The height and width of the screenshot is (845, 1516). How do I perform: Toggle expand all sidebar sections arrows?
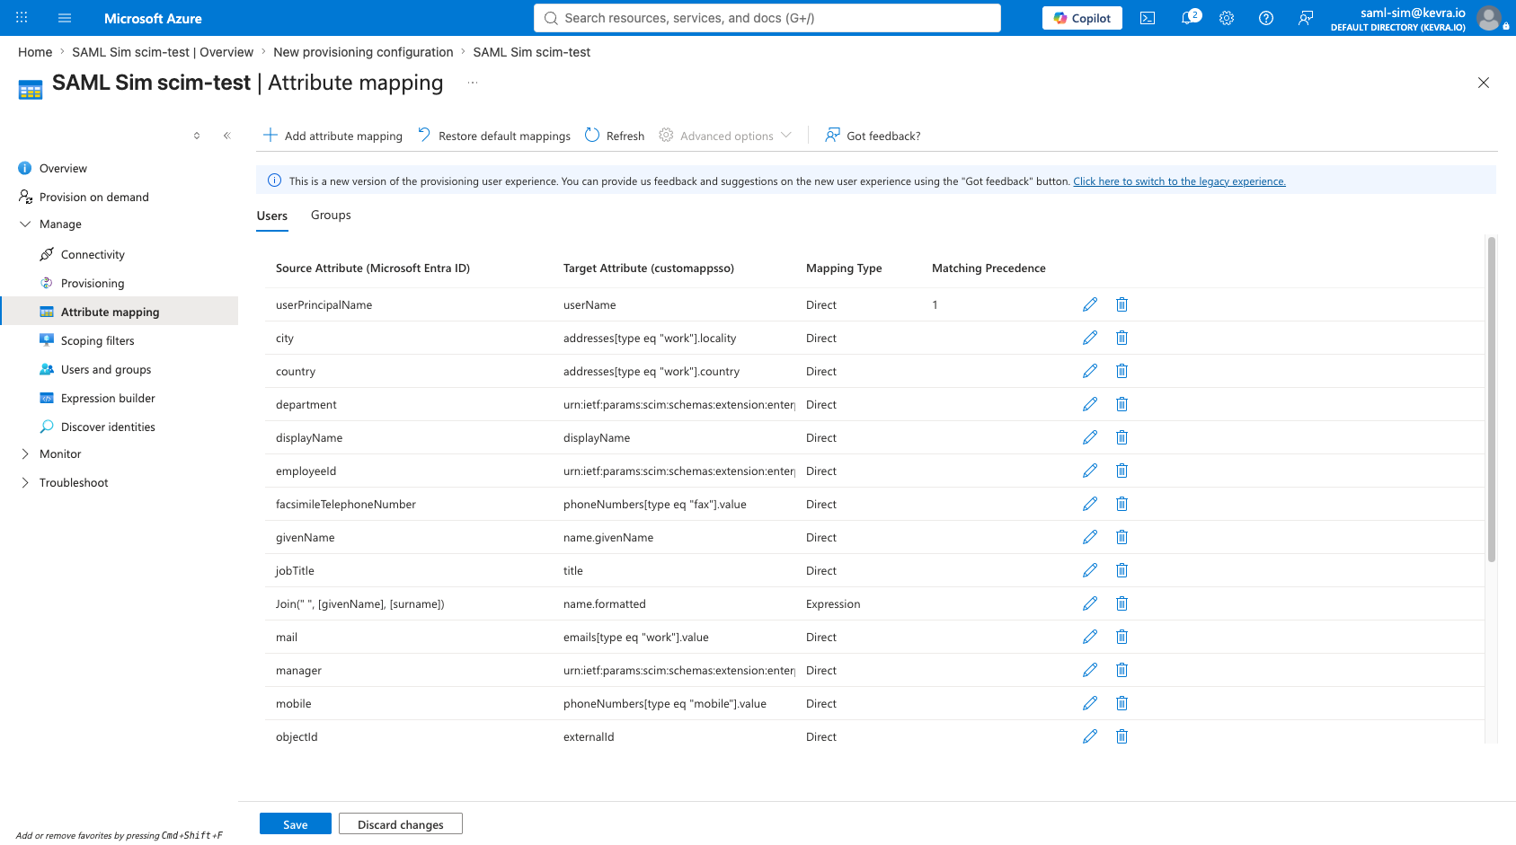click(x=197, y=136)
